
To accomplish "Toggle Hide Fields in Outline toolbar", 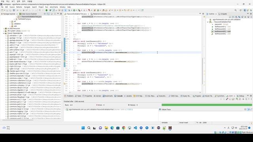I will [x=239, y=17].
